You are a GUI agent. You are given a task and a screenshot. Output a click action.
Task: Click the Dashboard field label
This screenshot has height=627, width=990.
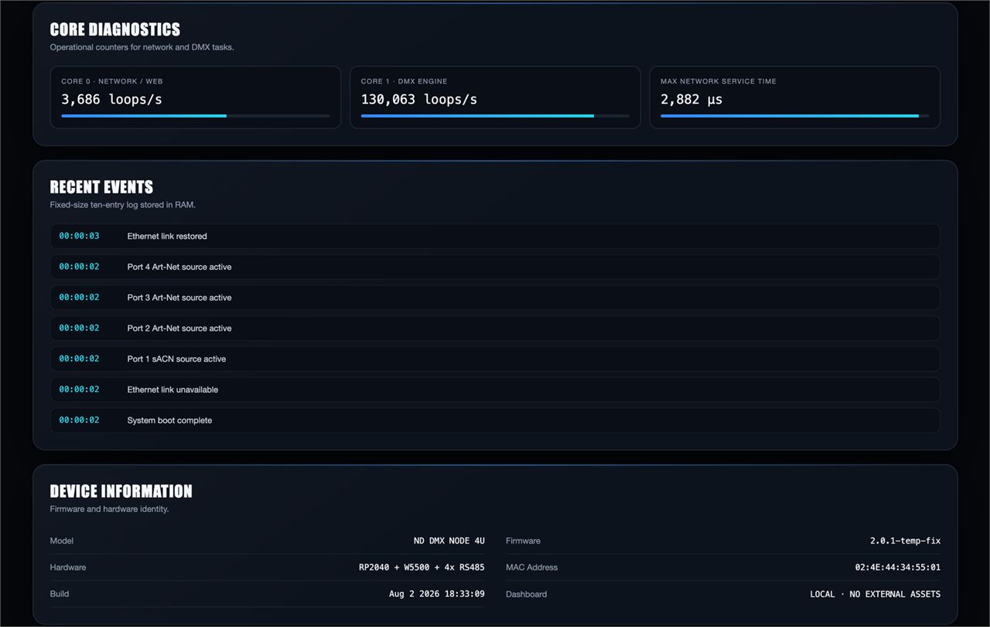coord(526,594)
